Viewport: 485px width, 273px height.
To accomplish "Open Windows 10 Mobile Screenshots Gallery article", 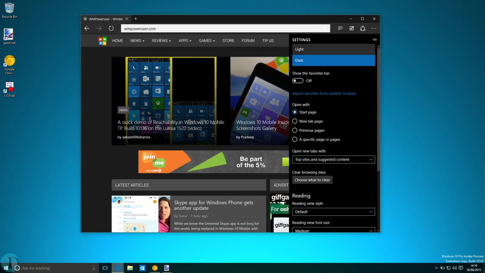I will [x=263, y=125].
